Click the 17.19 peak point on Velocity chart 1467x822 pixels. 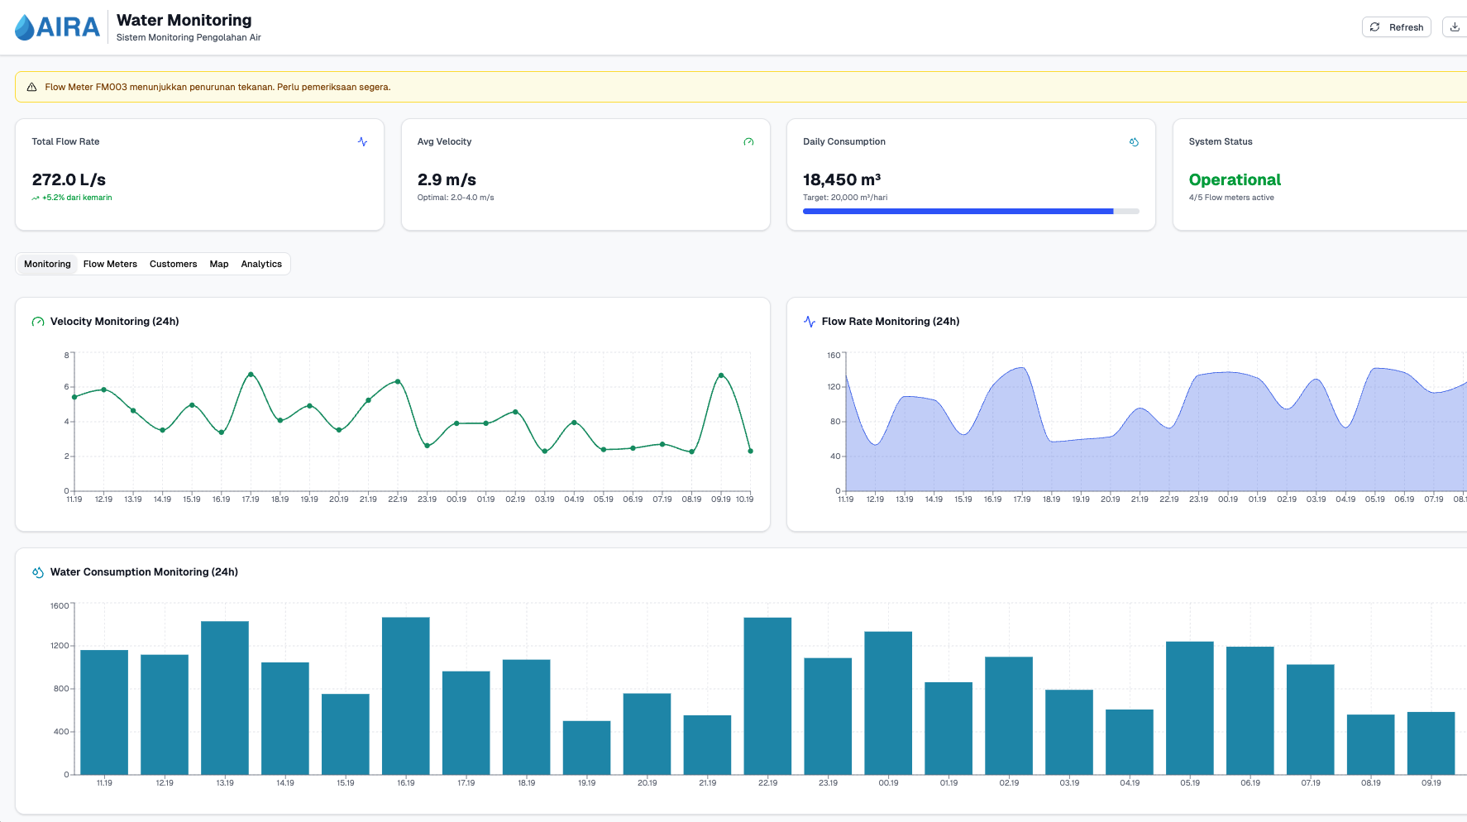[251, 375]
